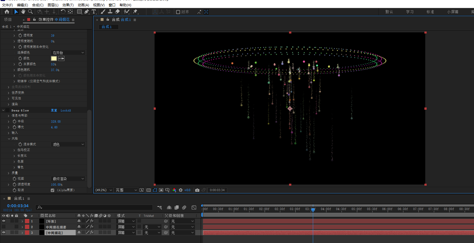
Task: Uncheck the 取消 Alpha checkbox
Action: click(x=52, y=190)
